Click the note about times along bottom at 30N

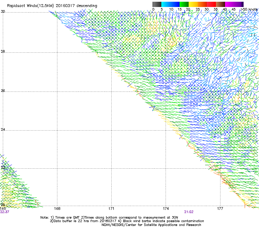click(129, 218)
